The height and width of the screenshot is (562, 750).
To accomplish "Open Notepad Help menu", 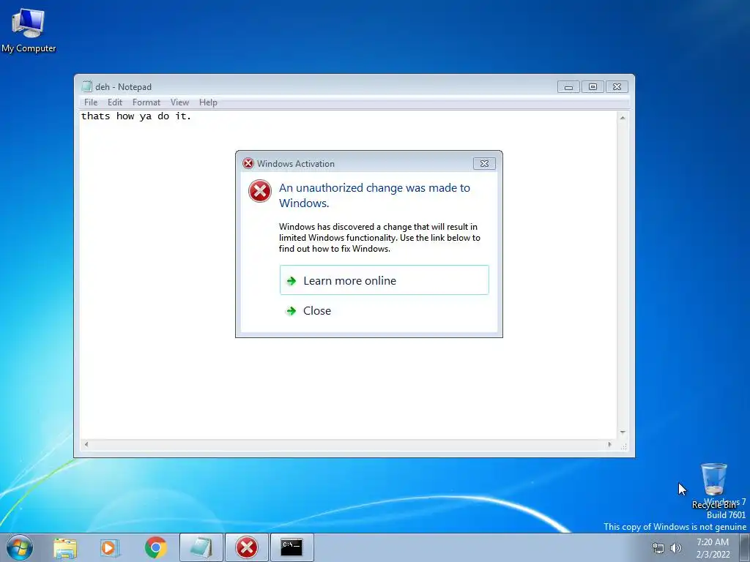I will [208, 102].
